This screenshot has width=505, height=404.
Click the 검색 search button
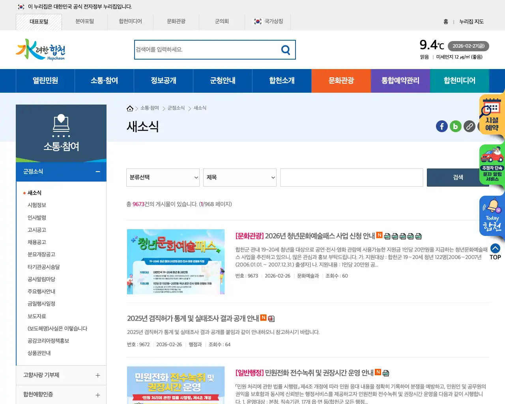[x=458, y=178]
